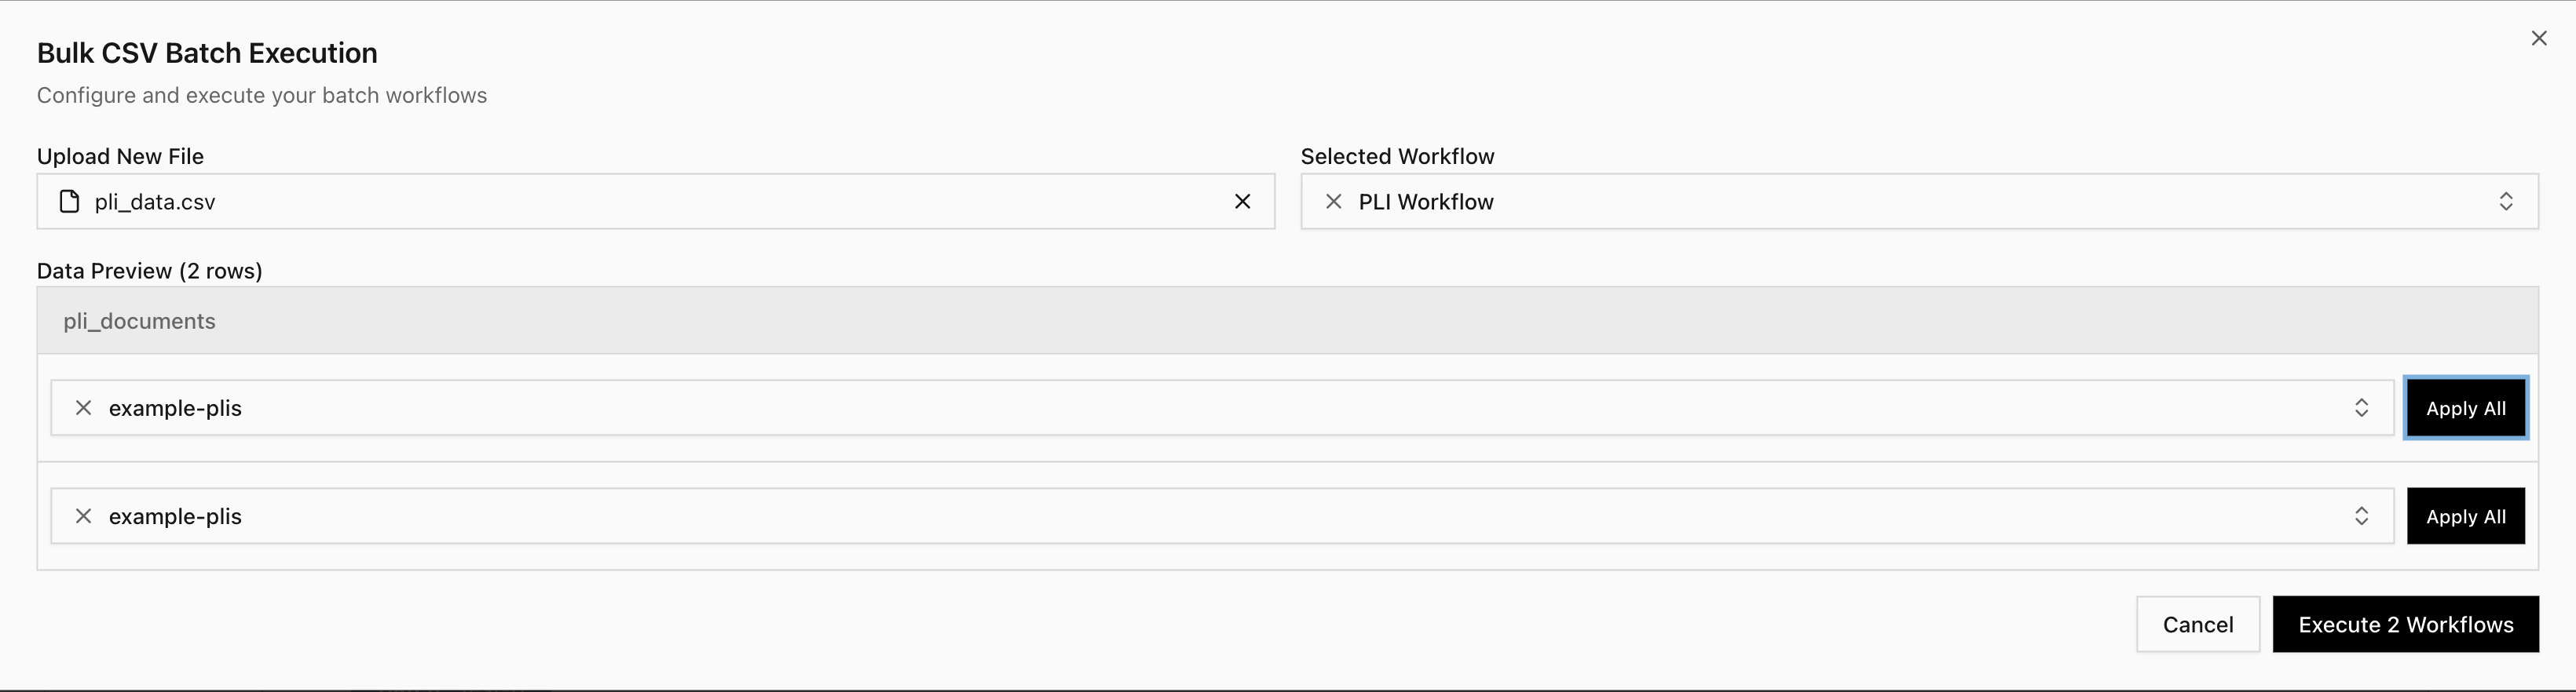Clear the uploaded pli_data.csv file
Viewport: 2576px width, 692px height.
click(1242, 201)
